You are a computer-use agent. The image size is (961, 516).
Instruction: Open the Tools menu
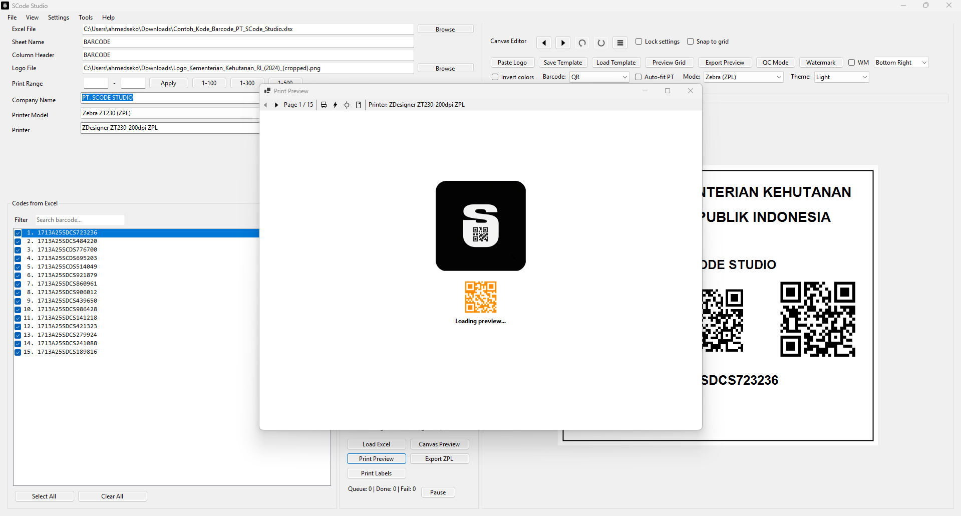86,18
